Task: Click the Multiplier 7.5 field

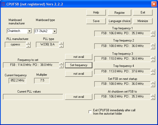Action: coord(42,81)
